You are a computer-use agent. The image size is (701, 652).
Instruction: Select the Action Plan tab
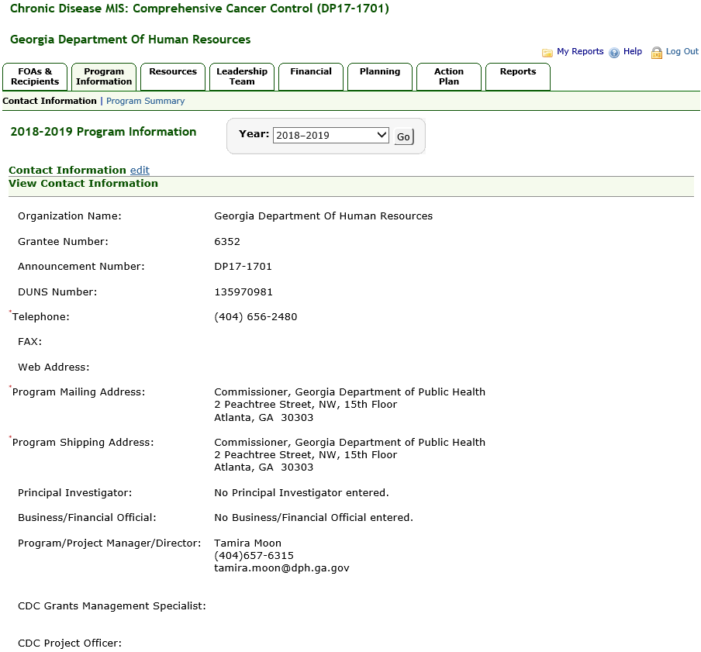coord(449,77)
